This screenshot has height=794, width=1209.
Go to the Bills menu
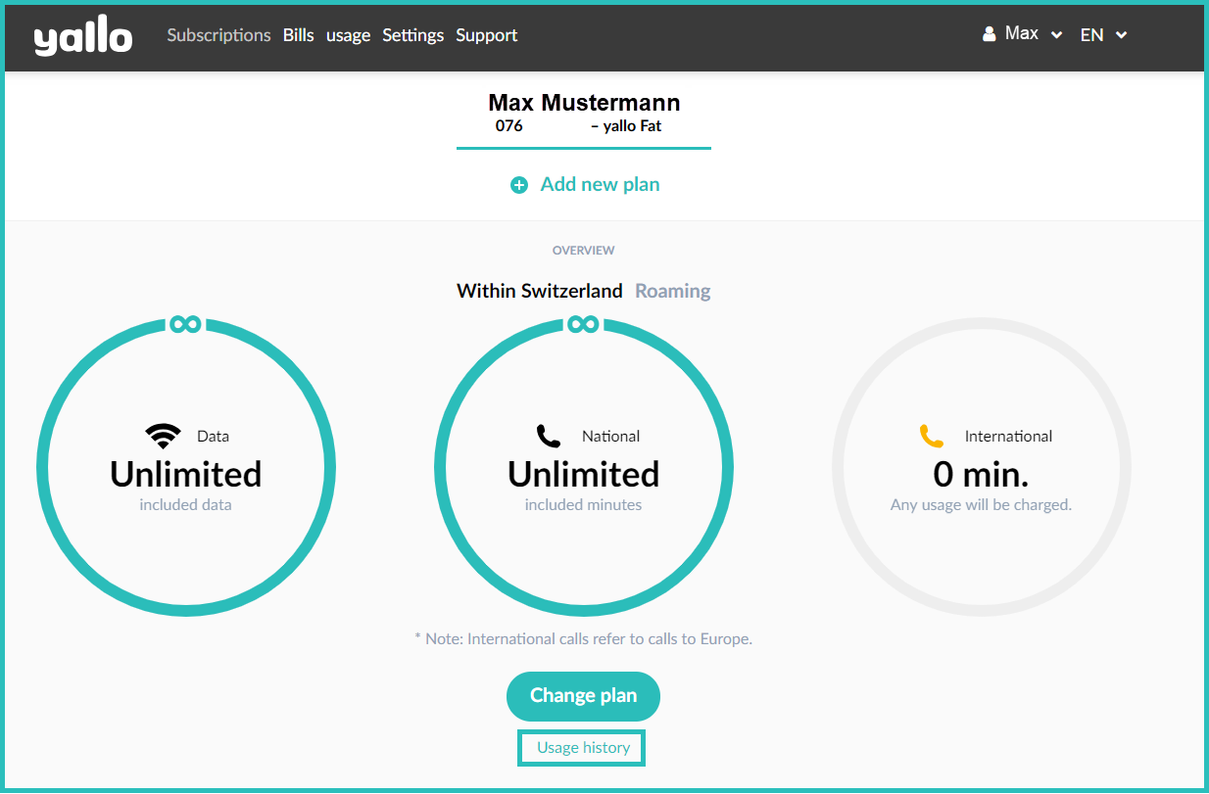[299, 35]
